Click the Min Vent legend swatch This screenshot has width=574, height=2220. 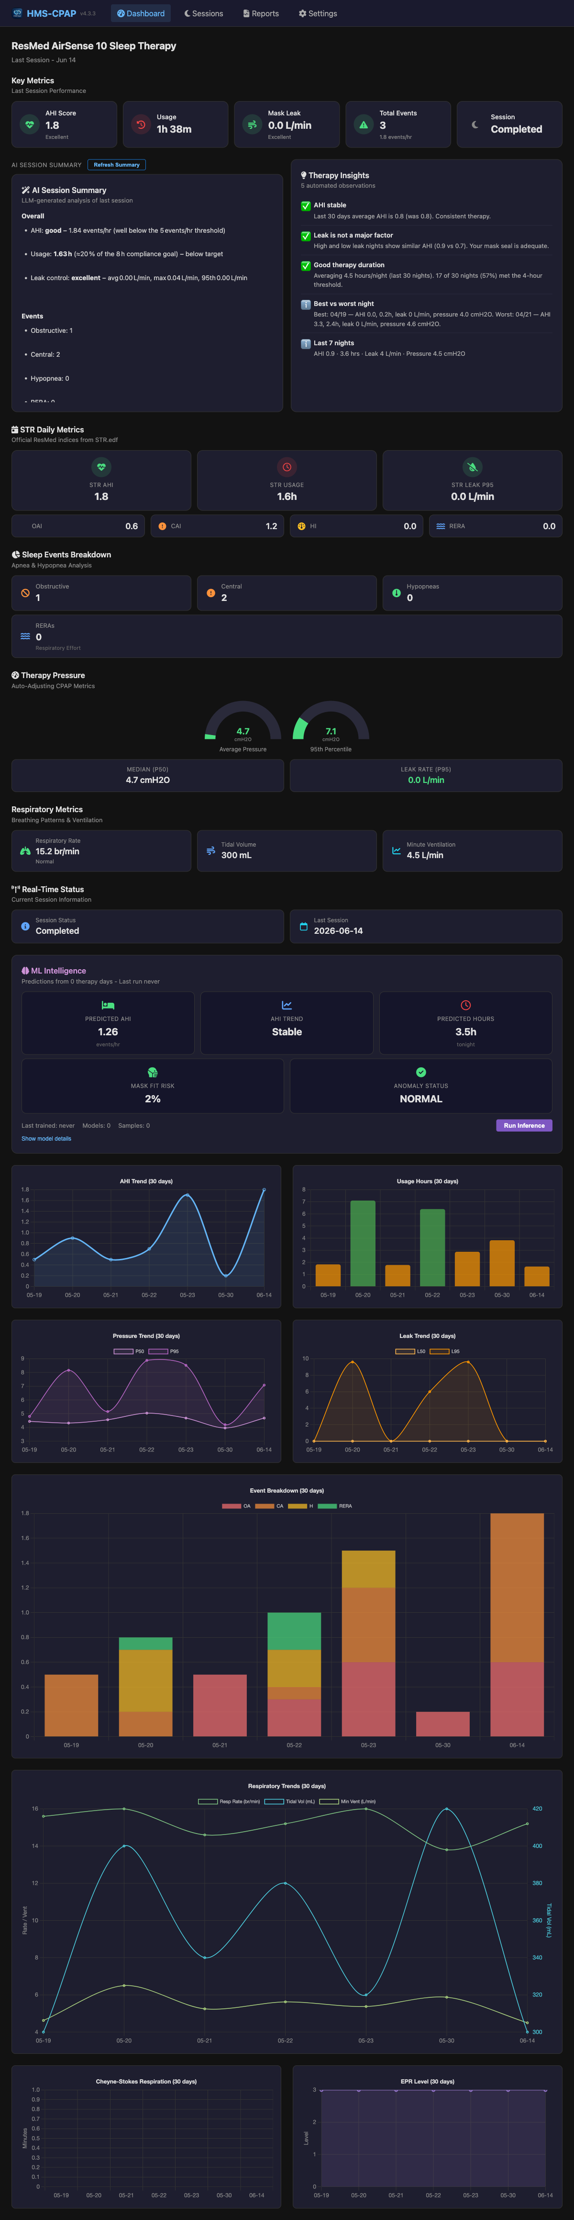click(329, 1801)
